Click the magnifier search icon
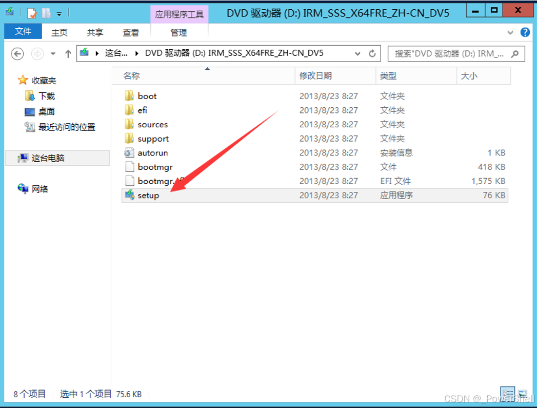The height and width of the screenshot is (408, 537). [515, 54]
